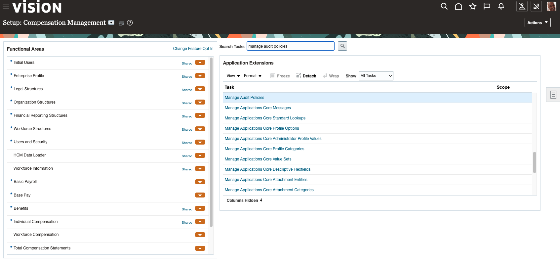Expand the Workforce Compensation actions arrow
Screen dimensions: 560x263
click(200, 235)
